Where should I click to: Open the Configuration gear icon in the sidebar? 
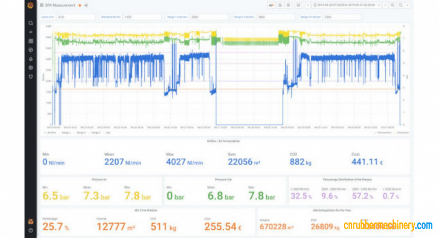[30, 67]
